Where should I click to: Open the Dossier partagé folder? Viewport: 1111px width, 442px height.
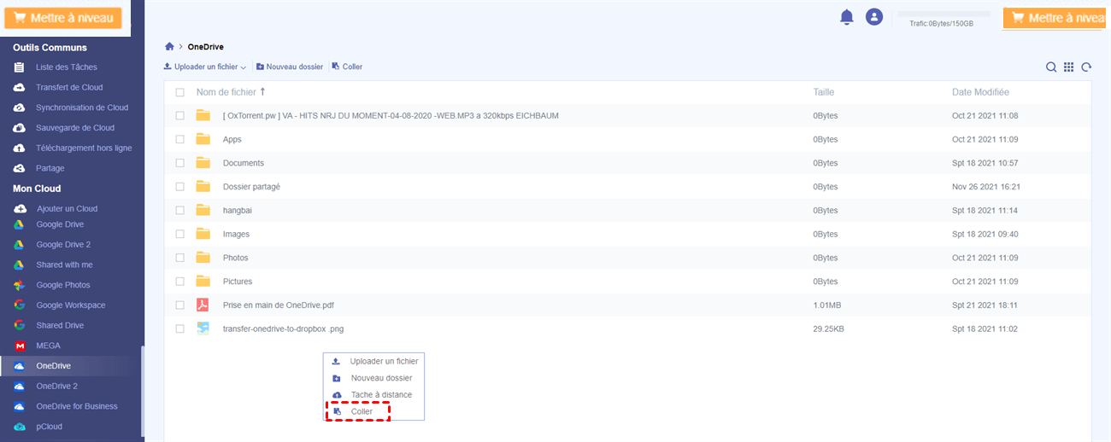pos(251,186)
